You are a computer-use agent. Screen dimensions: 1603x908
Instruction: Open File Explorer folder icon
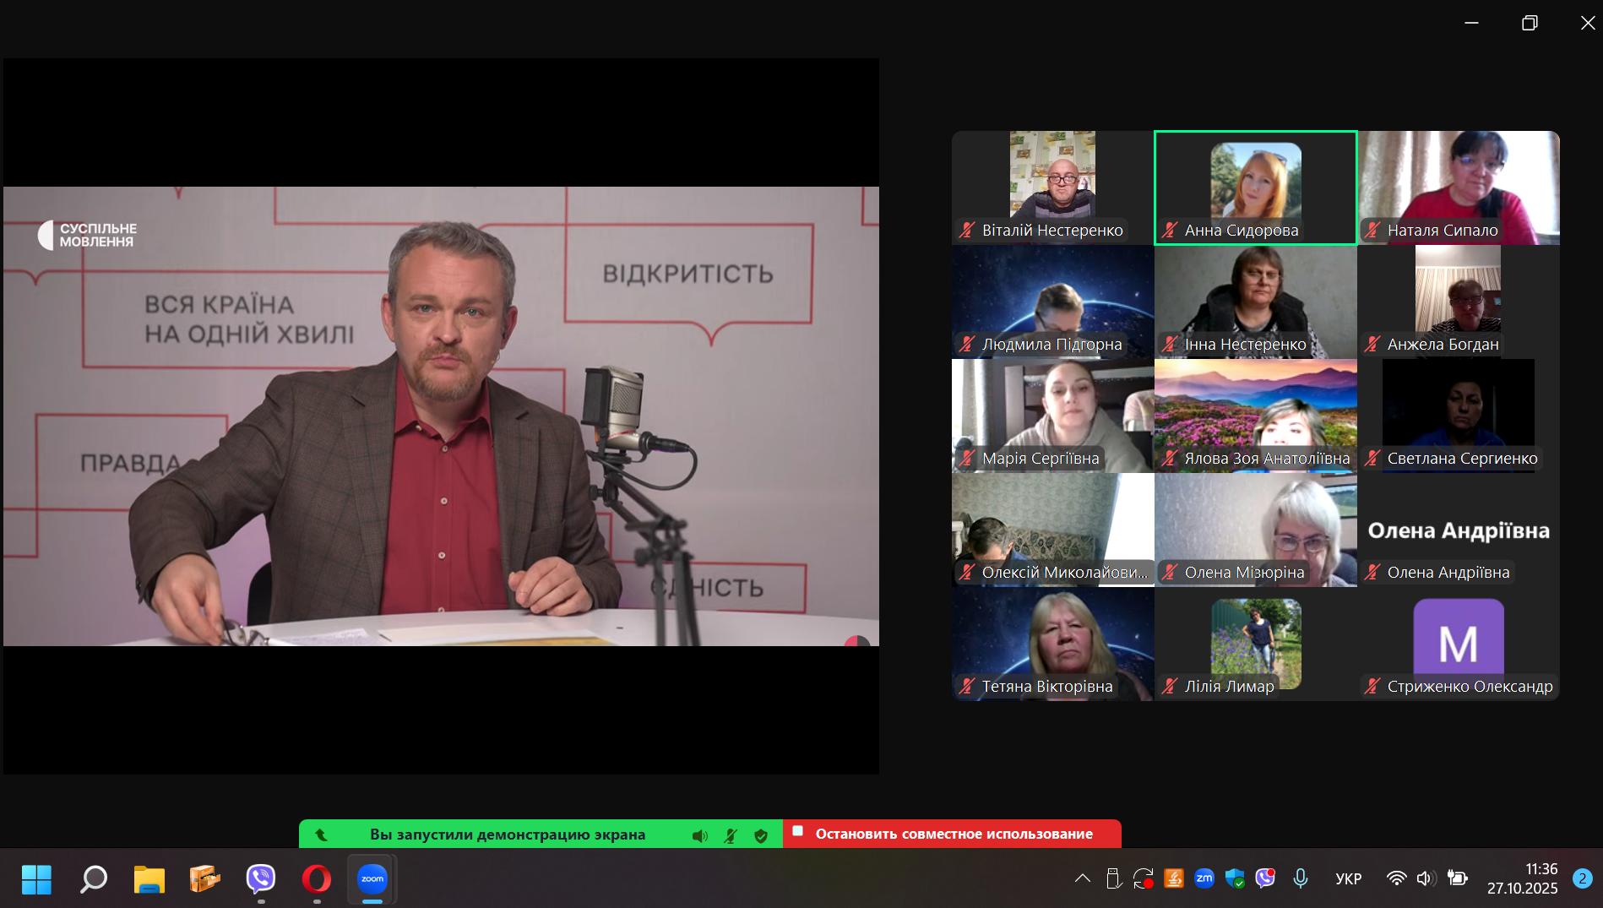149,879
